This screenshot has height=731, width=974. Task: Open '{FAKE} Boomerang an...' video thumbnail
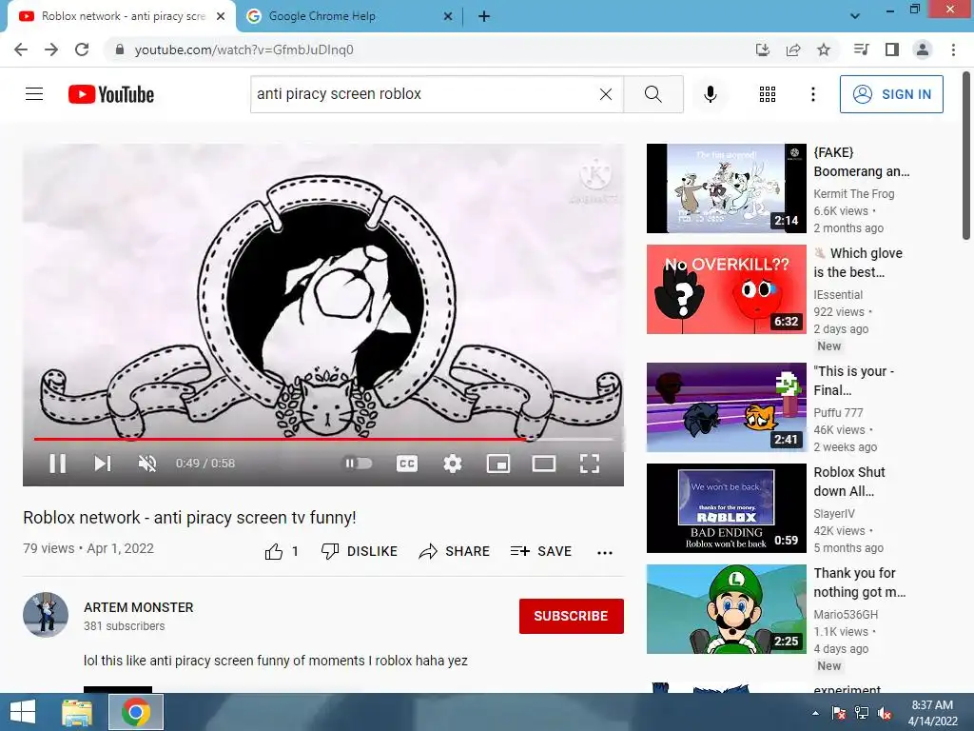pos(726,188)
